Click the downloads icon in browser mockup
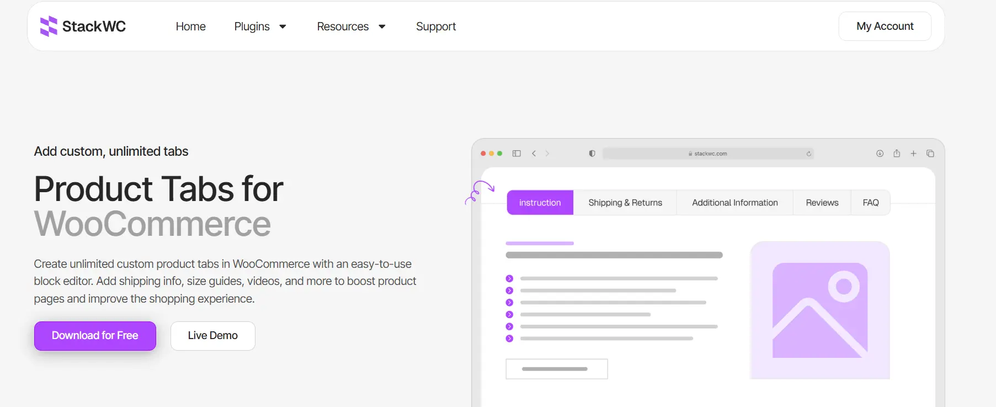996x407 pixels. [880, 154]
